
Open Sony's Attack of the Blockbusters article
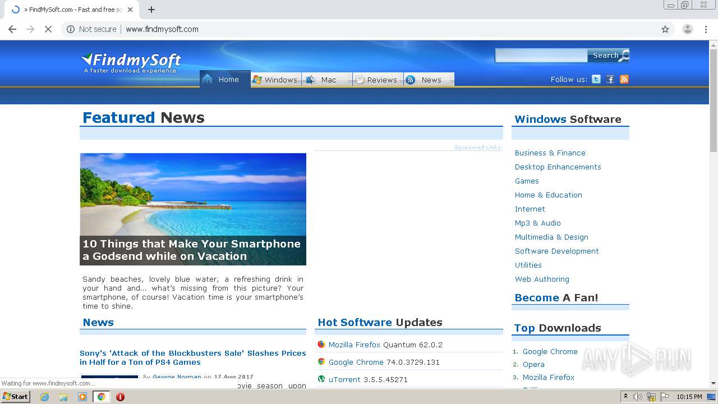point(193,357)
